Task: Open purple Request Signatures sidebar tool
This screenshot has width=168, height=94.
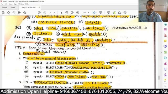Action: [165, 75]
